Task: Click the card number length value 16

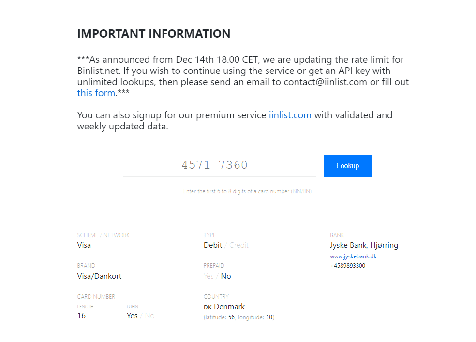Action: point(81,316)
